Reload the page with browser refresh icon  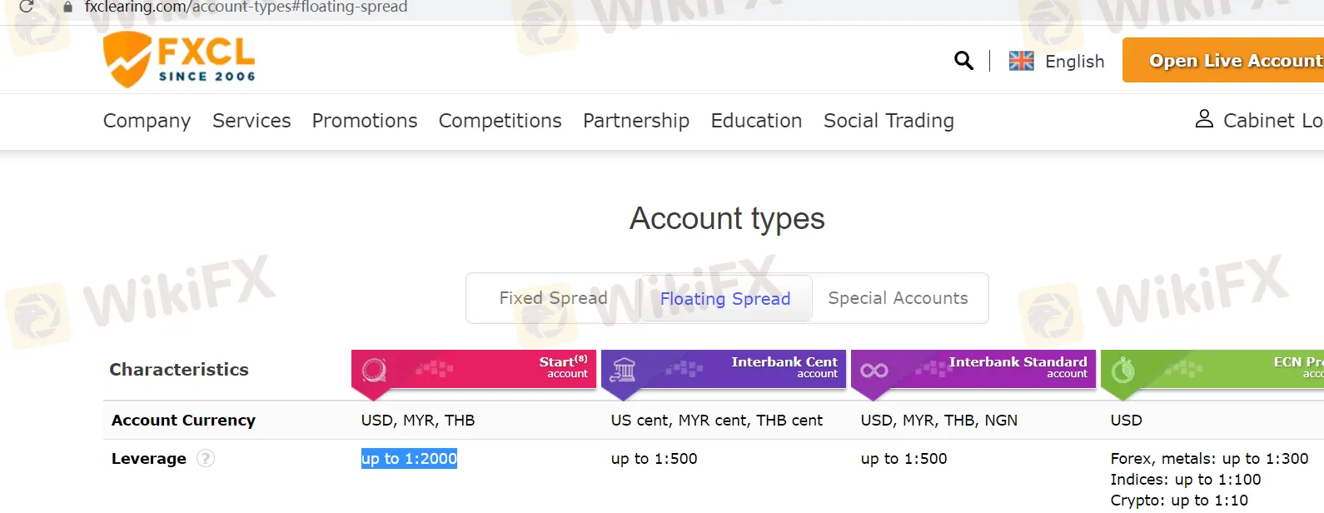pos(26,7)
